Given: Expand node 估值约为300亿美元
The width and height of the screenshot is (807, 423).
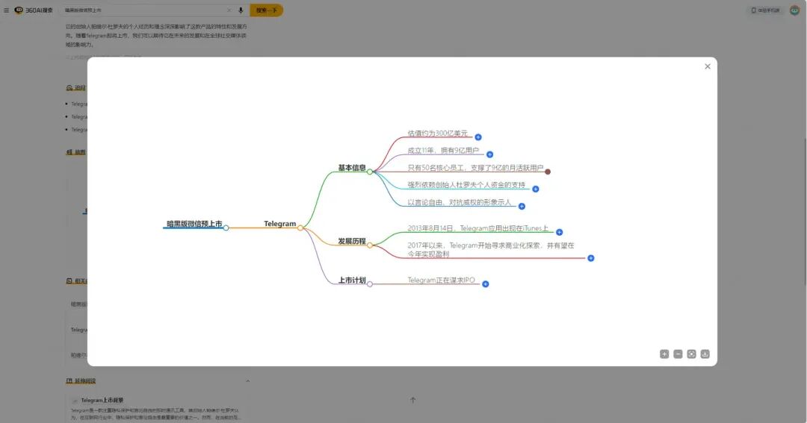Looking at the screenshot, I should [478, 137].
